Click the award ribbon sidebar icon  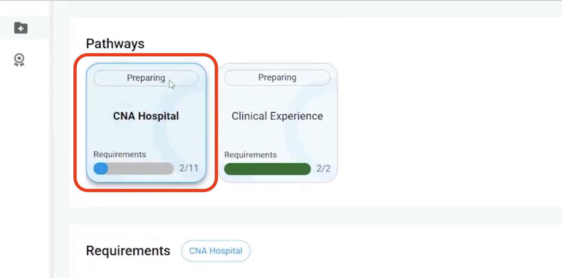click(19, 60)
